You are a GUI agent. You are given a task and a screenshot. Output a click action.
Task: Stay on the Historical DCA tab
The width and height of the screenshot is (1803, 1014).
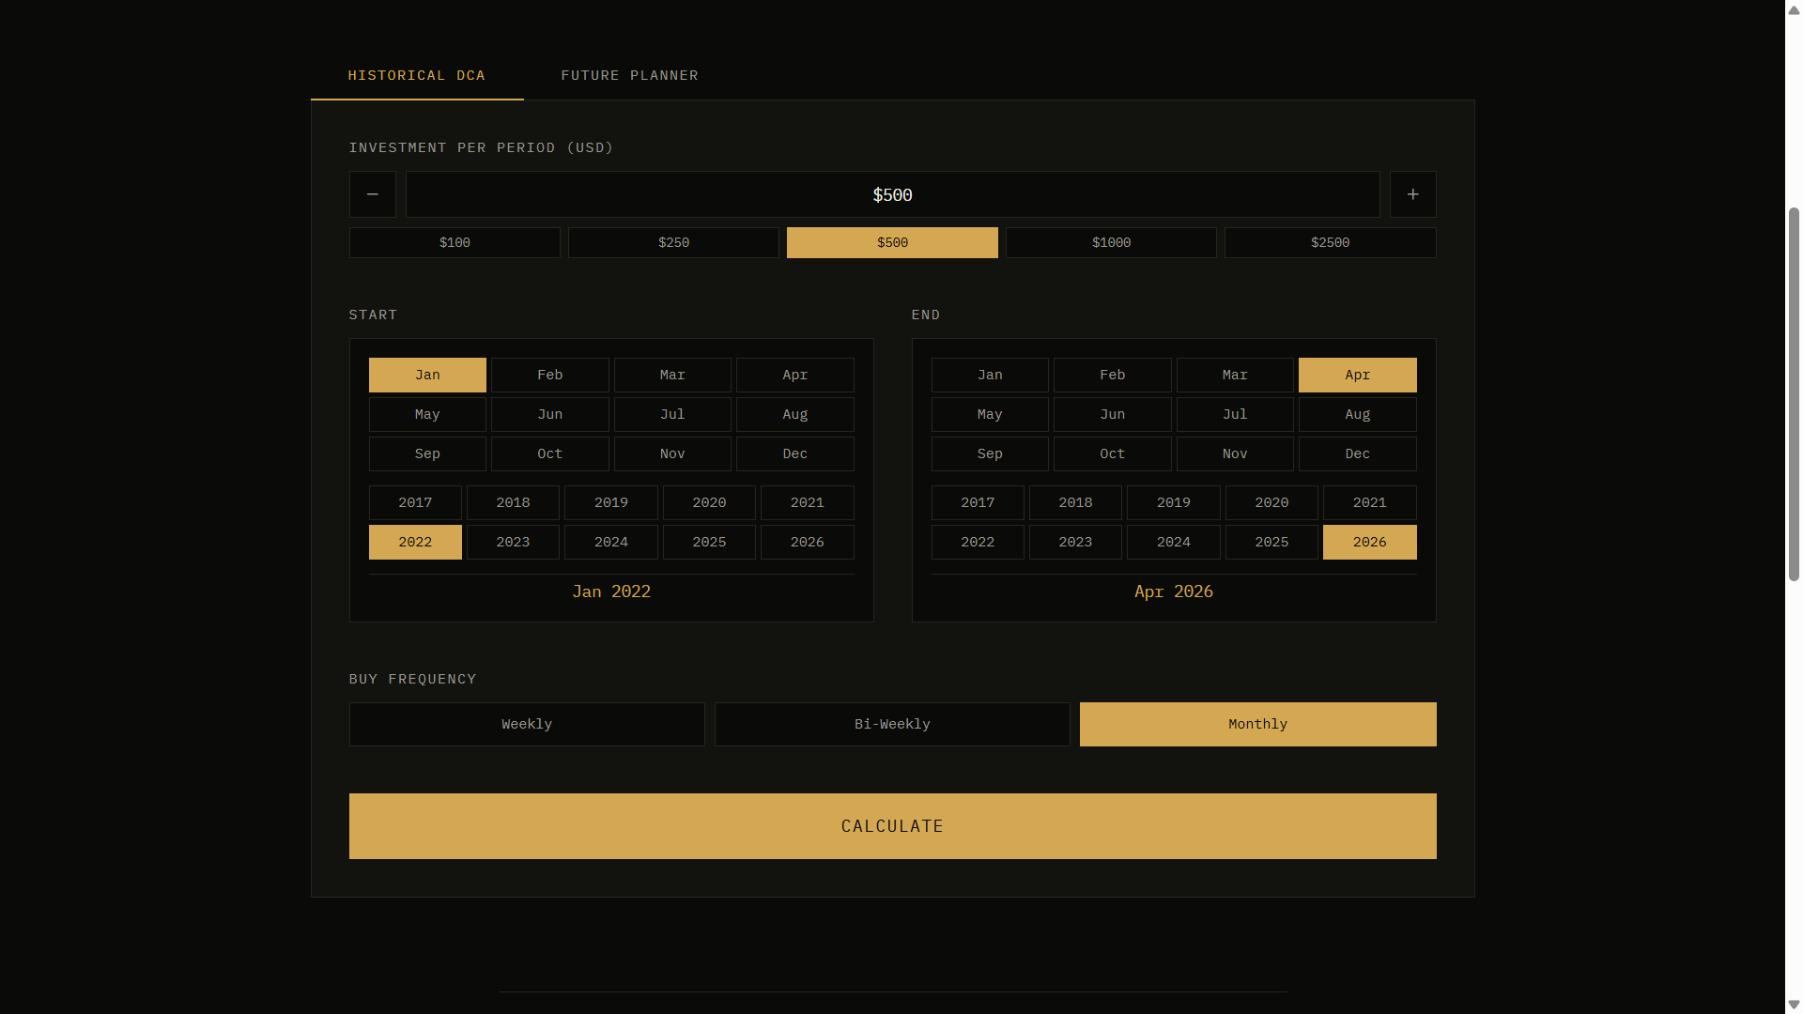[x=416, y=75]
